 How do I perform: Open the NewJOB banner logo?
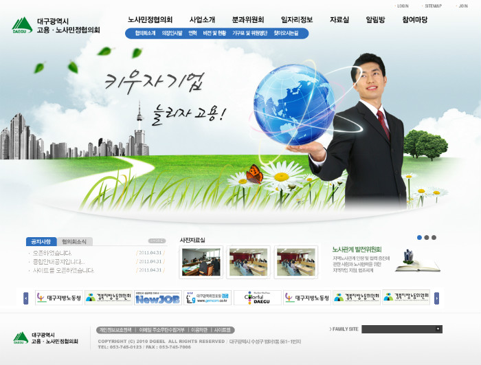[x=157, y=298]
